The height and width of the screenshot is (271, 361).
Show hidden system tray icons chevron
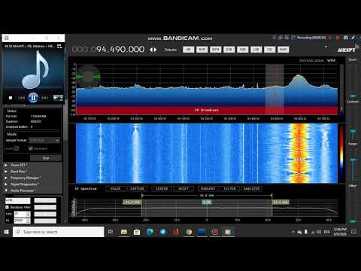coord(293,232)
